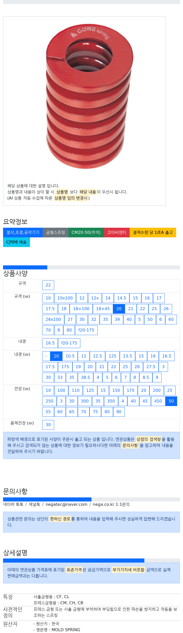Click the 문의사항 blue progress bar
183x633 pixels.
pos(47,499)
